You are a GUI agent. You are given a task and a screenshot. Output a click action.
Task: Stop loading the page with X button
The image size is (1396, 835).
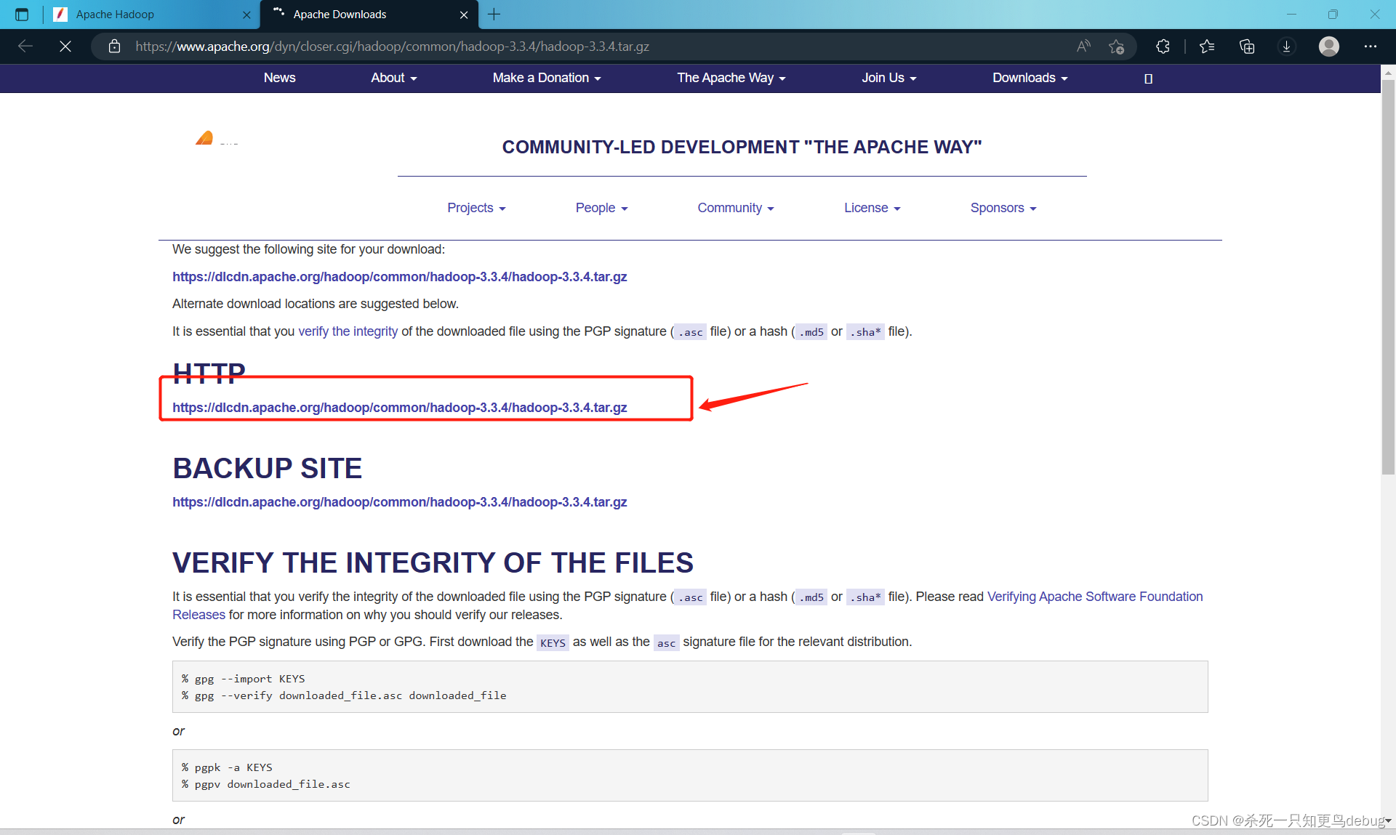pos(65,47)
